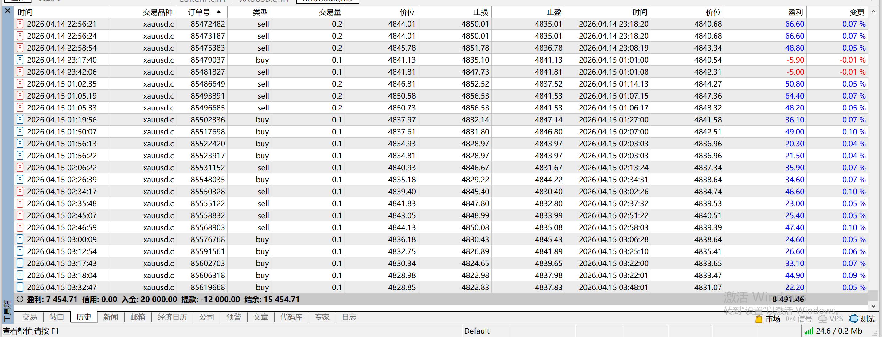Select close time 2026.04.15 03:02:26
882x337 pixels.
(x=614, y=191)
